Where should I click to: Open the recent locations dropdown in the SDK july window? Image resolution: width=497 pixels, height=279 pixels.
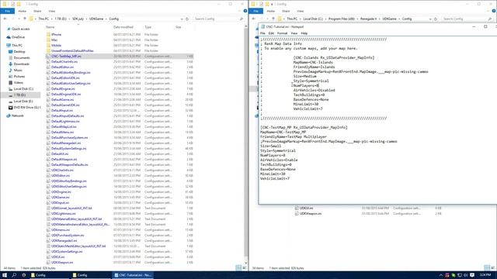pos(19,19)
